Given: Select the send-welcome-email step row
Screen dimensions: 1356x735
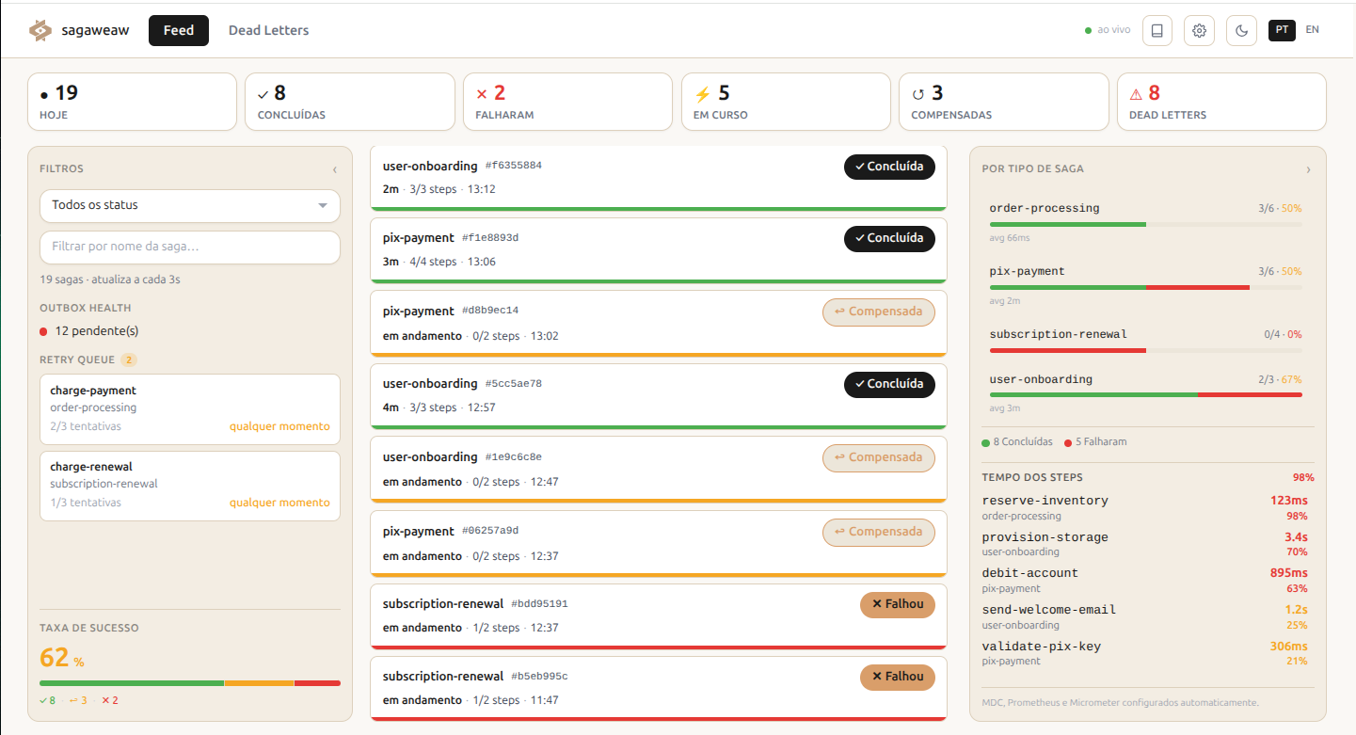Looking at the screenshot, I should (1145, 616).
